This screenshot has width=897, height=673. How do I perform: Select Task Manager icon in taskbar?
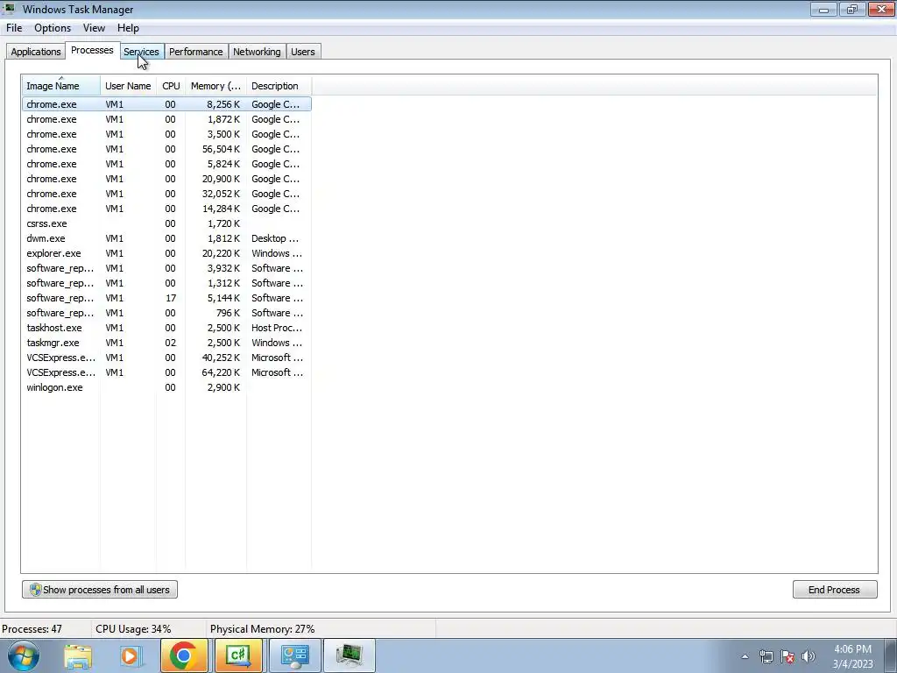coord(350,655)
